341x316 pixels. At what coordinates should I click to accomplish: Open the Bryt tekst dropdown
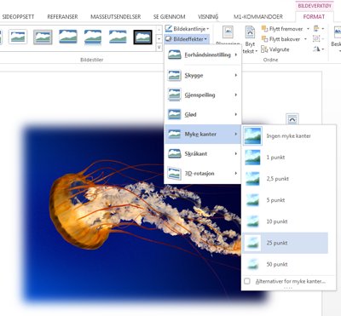[250, 40]
